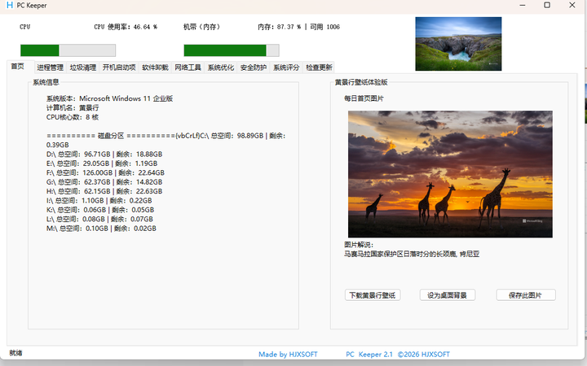This screenshot has width=587, height=366.
Task: Click the 就绪 status bar text
Action: pos(15,353)
